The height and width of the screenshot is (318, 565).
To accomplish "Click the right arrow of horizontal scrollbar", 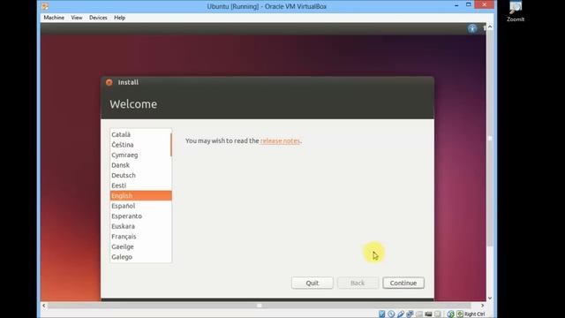I will pyautogui.click(x=483, y=306).
